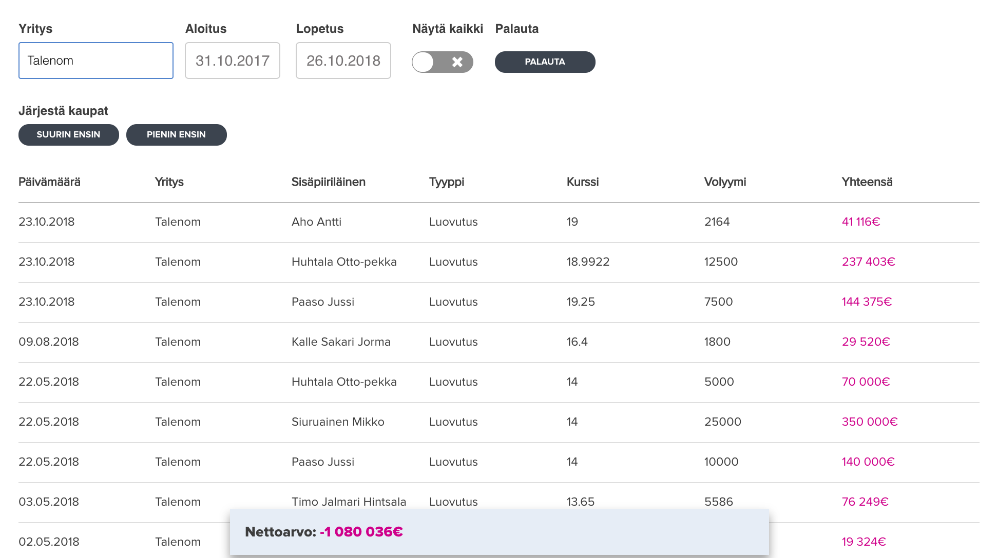
Task: Click the Yritys input field with Talenom
Action: [96, 61]
